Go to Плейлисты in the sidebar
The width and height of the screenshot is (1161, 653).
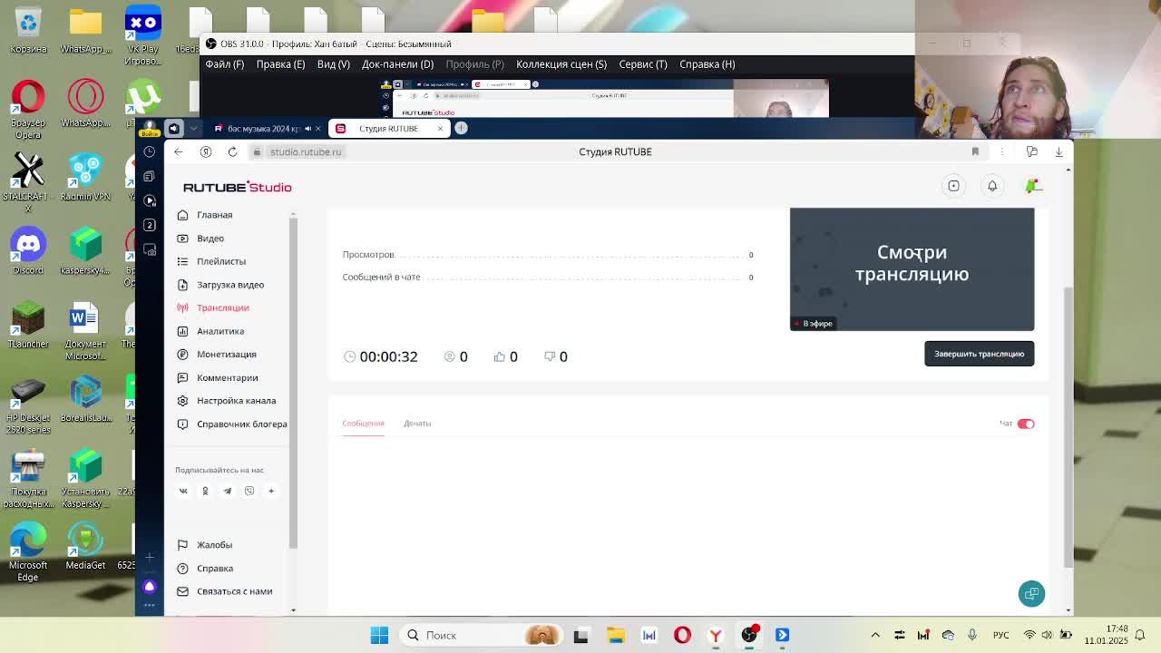(221, 261)
